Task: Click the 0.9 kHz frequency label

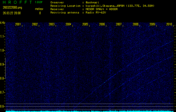Action: [x=3, y=64]
